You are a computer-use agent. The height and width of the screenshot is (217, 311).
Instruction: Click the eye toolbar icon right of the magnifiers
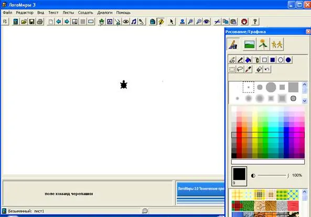207,21
